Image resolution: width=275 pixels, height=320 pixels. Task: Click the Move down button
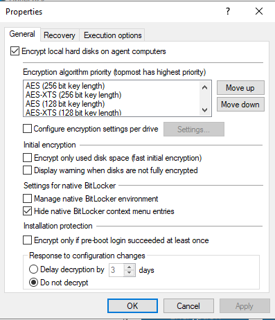click(x=240, y=105)
